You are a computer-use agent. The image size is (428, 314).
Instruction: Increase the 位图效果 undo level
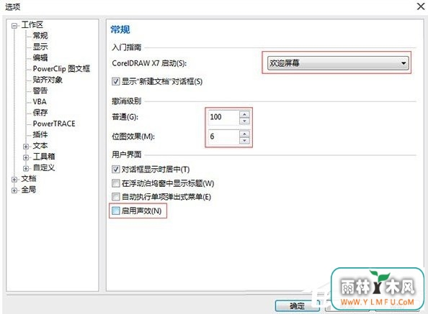tap(244, 134)
